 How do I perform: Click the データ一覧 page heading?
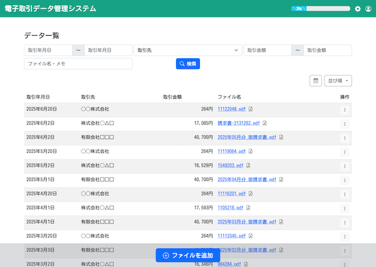point(42,36)
